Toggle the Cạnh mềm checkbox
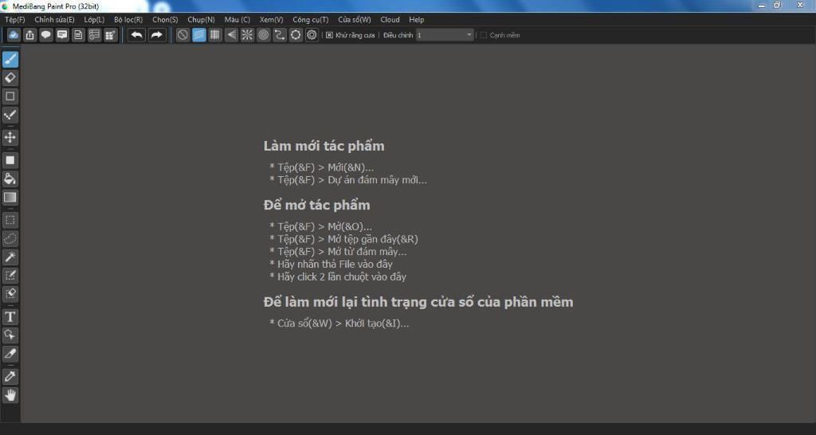This screenshot has width=816, height=435. [484, 35]
